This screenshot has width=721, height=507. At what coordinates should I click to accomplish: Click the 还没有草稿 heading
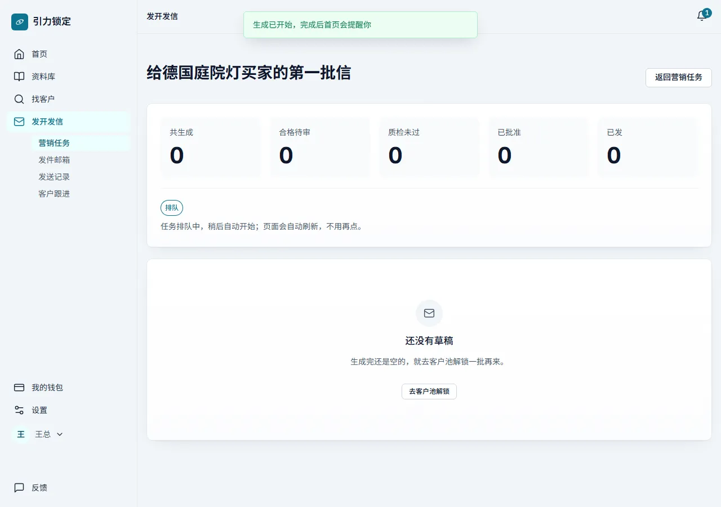[x=429, y=341]
